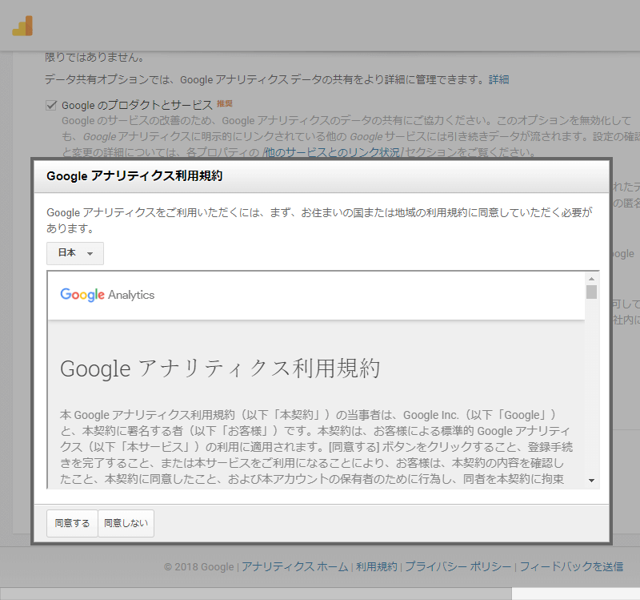Click the 推奨 label beside the checkbox

point(224,104)
